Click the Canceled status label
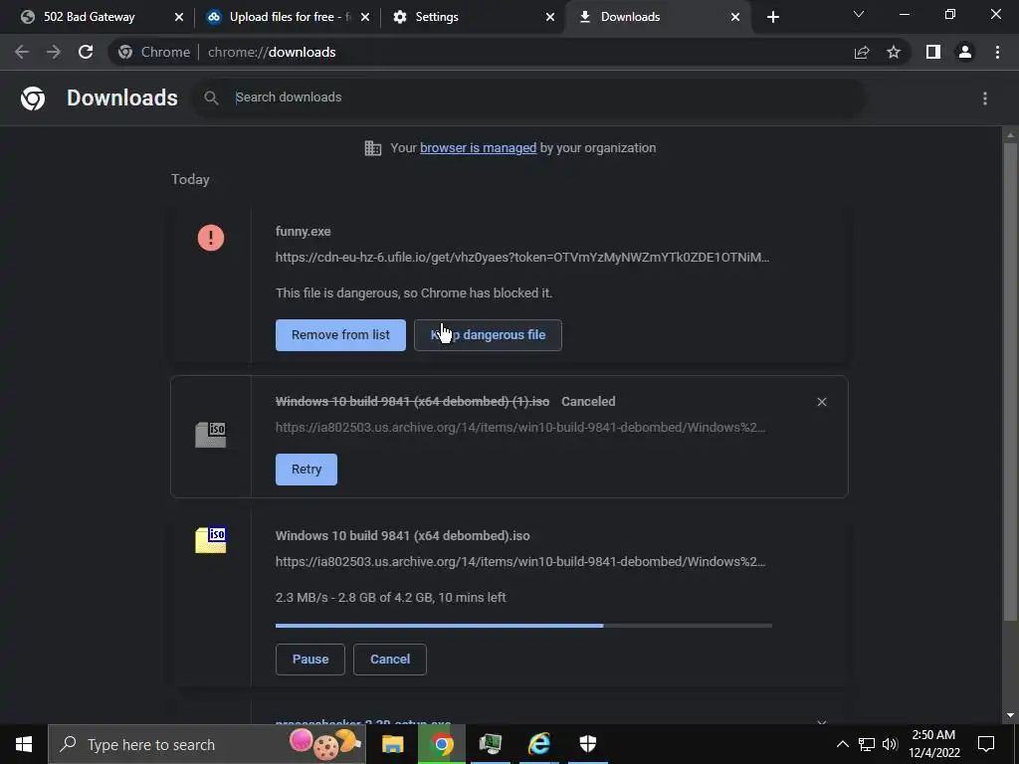This screenshot has height=764, width=1019. (588, 402)
